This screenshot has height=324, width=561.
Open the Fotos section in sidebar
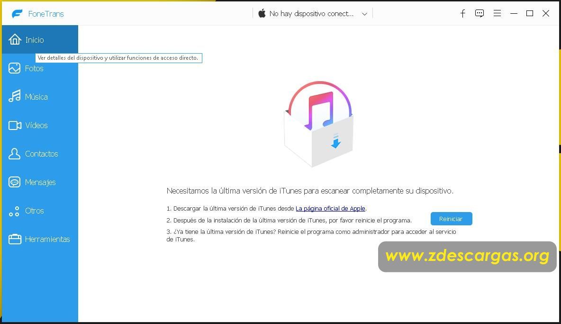click(40, 68)
